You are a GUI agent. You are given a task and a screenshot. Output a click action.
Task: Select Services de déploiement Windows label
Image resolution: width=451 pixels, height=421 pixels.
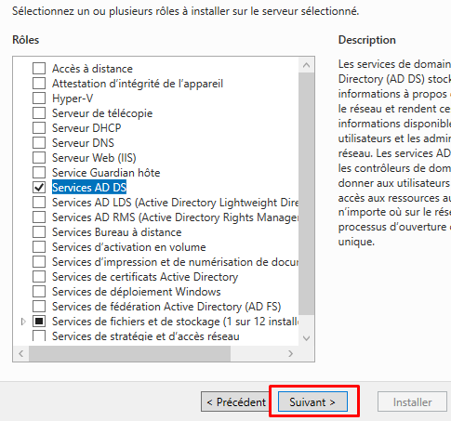pyautogui.click(x=137, y=292)
